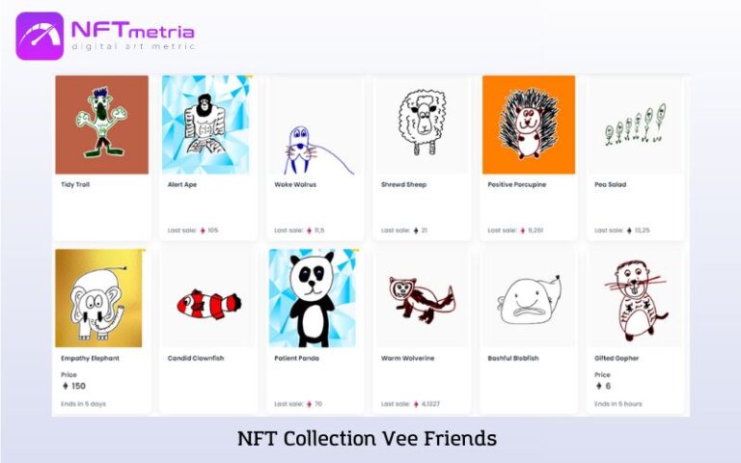Open the Pea Salad NFT thumbnail
741x463 pixels.
(636, 124)
